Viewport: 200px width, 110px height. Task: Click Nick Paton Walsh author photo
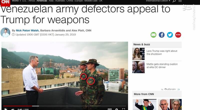click(5, 32)
